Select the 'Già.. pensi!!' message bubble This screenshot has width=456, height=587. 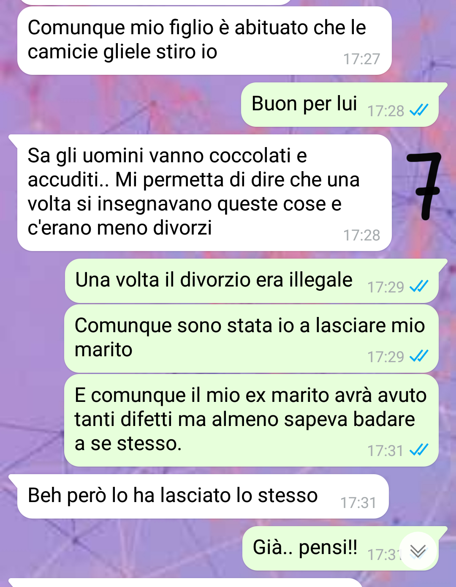340,548
